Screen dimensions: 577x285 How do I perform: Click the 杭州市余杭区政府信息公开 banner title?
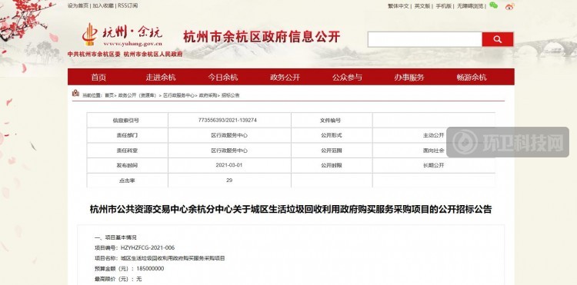(262, 37)
